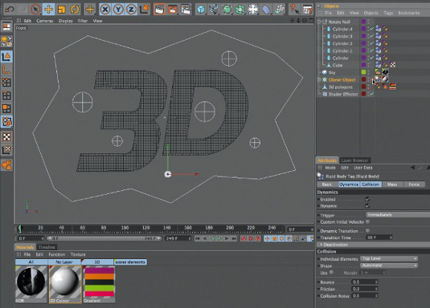The width and height of the screenshot is (430, 308).
Task: Render the current view clapperboard icon
Action: pyautogui.click(x=159, y=10)
